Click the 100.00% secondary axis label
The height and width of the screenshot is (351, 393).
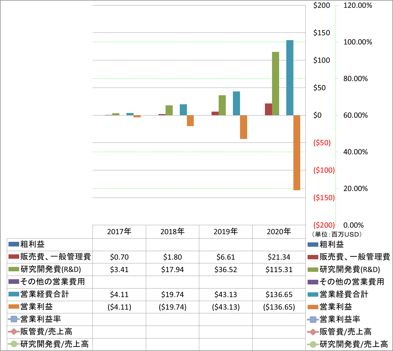[358, 42]
